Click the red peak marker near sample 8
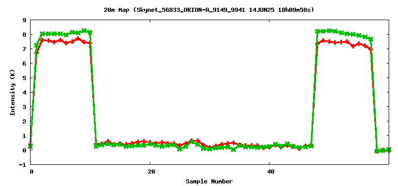Screen dimensions: 398x186 pos(78,39)
